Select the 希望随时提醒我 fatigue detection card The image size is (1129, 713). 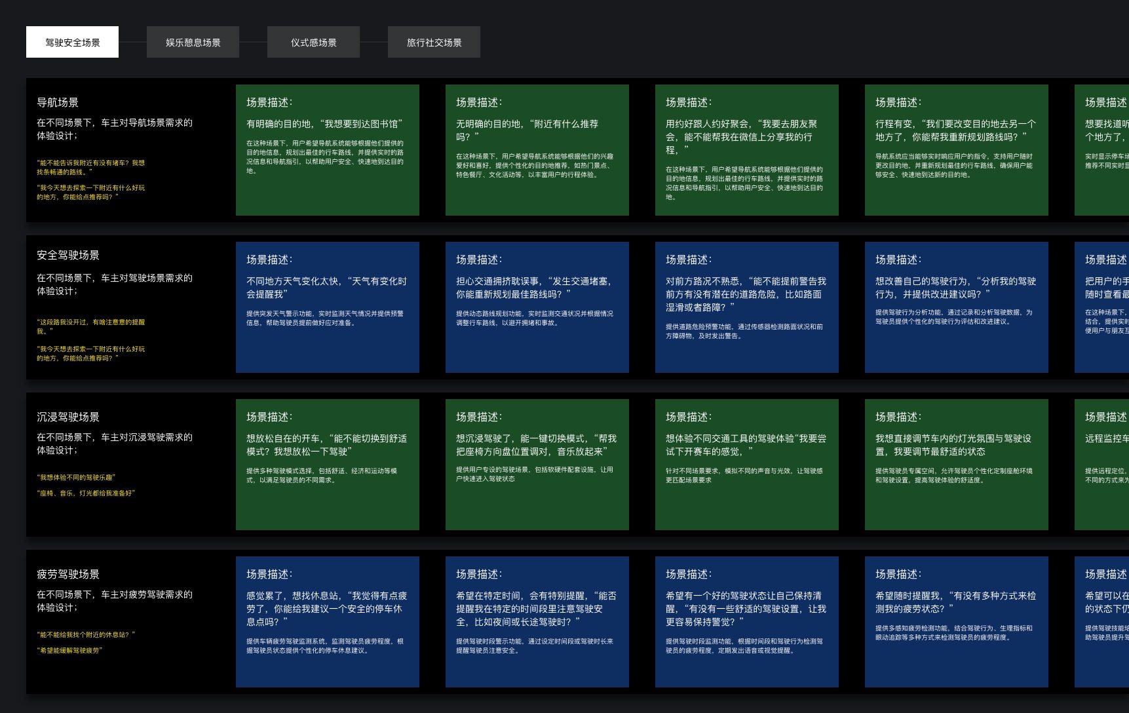coord(956,622)
